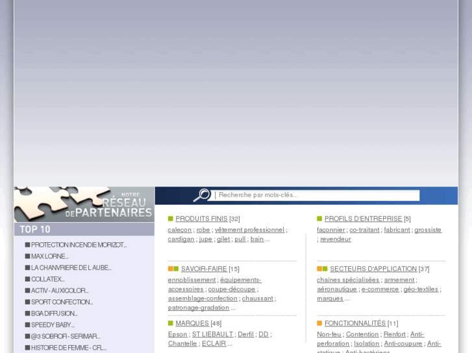
Task: Select the Epson brand link
Action: [x=178, y=334]
